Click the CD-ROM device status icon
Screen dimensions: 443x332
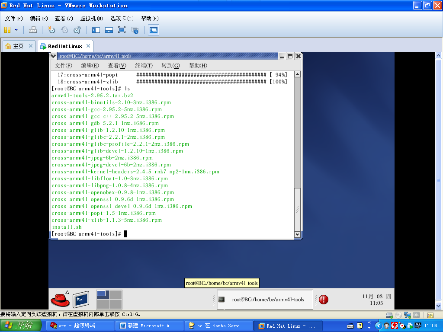pos(398,315)
